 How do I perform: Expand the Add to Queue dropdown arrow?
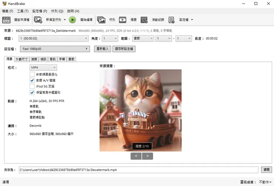[65, 20]
